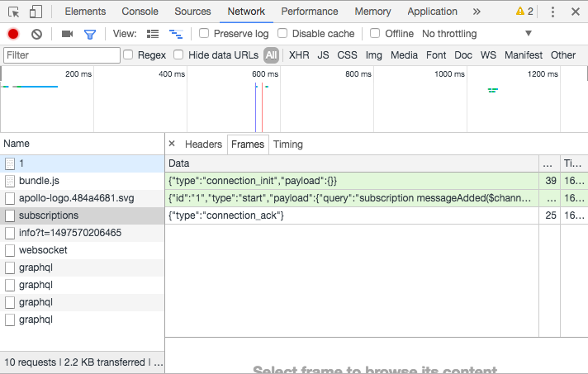The width and height of the screenshot is (588, 374).
Task: Expand hidden DevTools tabs with chevron
Action: tap(477, 12)
